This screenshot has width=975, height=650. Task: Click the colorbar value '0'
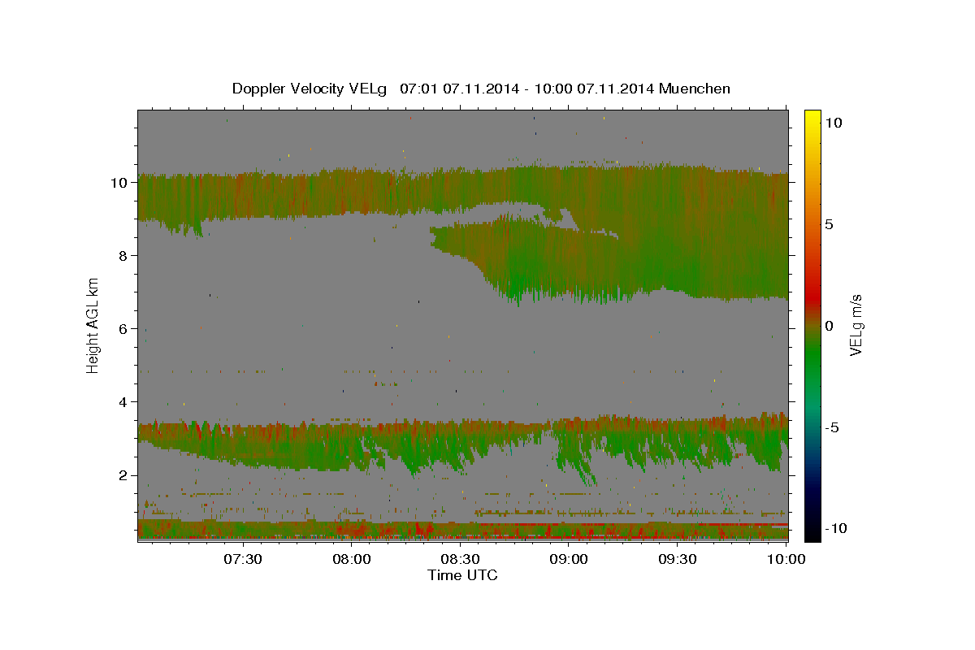(x=830, y=325)
